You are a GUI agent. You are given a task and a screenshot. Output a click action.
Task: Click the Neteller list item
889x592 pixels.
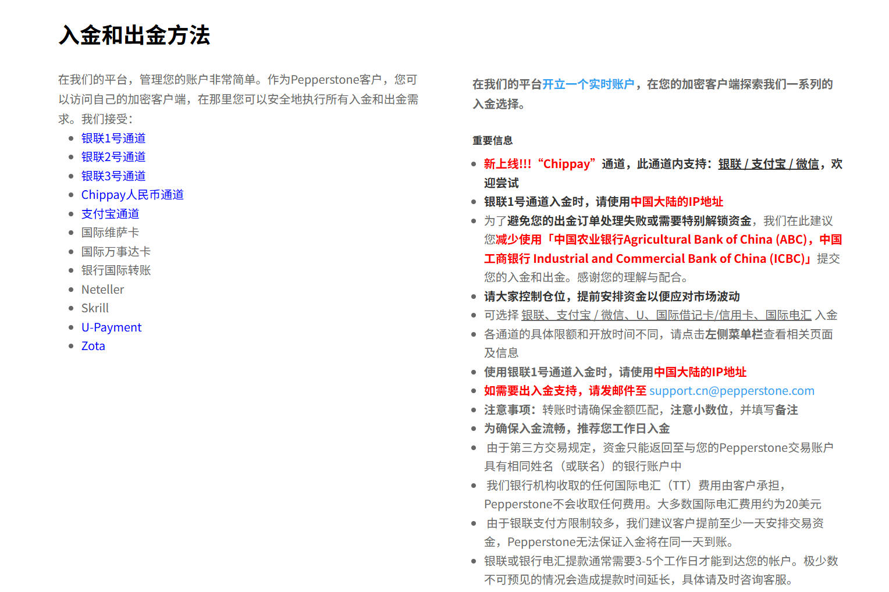coord(102,290)
